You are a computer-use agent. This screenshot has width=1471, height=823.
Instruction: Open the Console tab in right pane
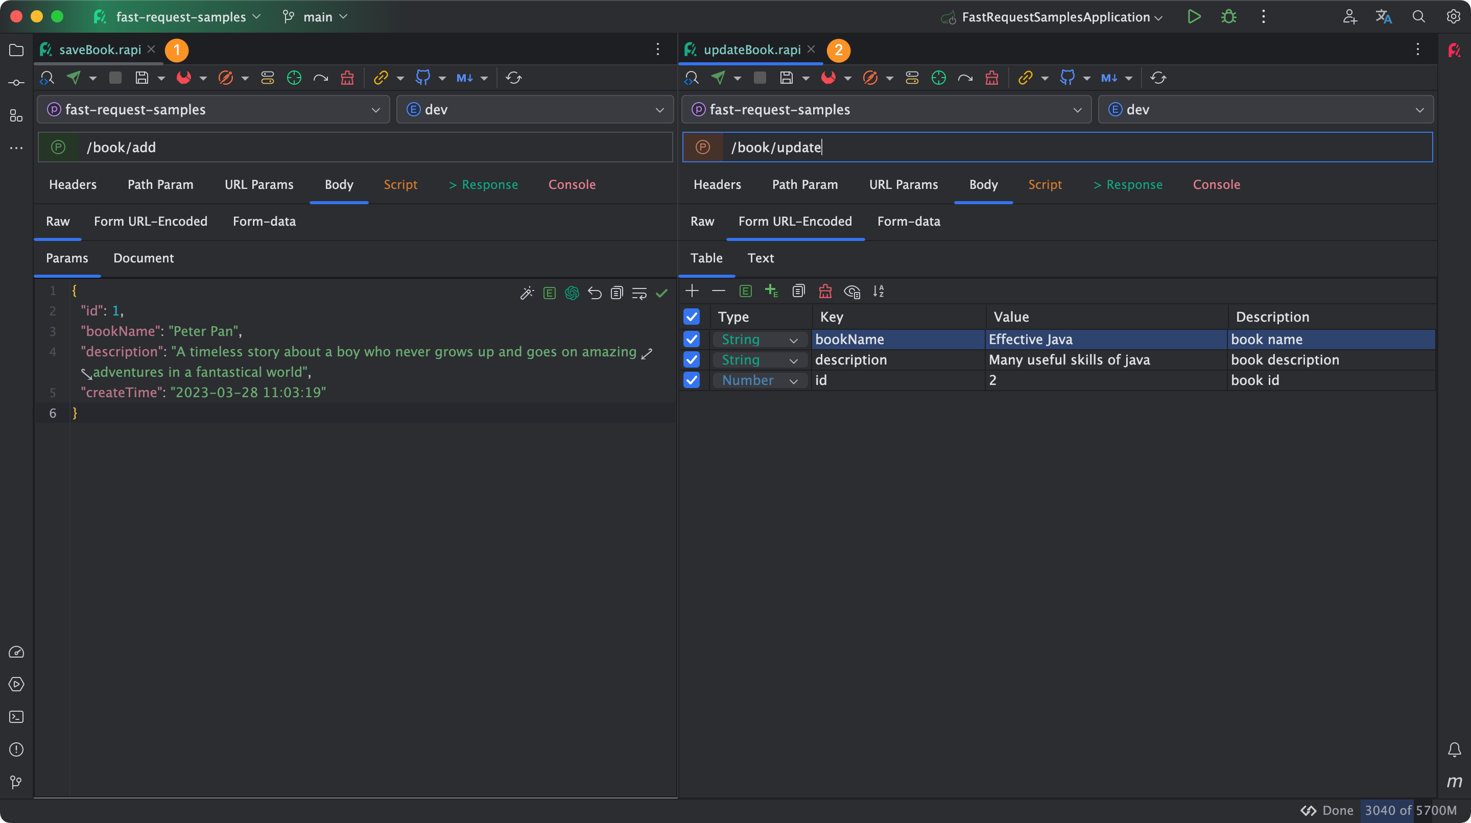click(1216, 184)
